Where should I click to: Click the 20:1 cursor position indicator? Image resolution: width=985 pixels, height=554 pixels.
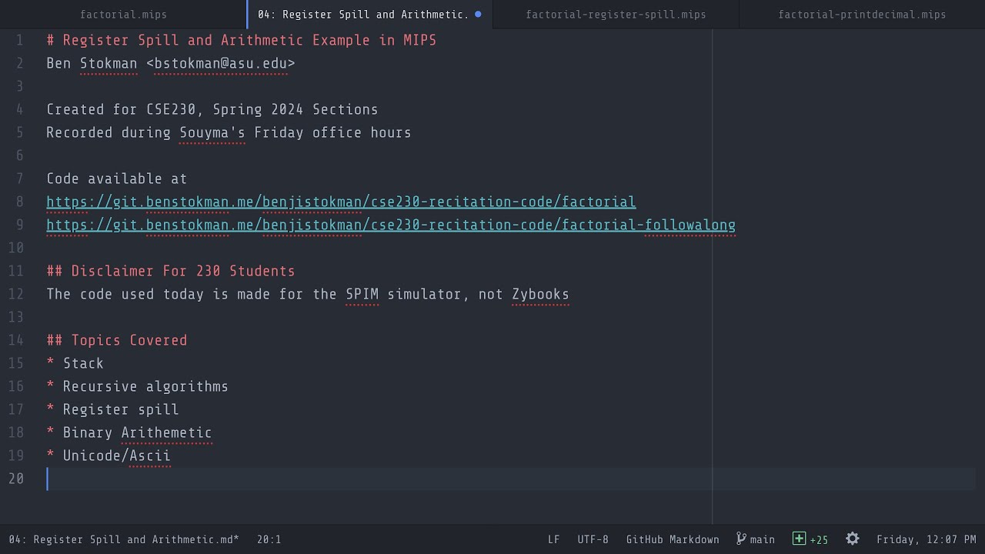(269, 539)
